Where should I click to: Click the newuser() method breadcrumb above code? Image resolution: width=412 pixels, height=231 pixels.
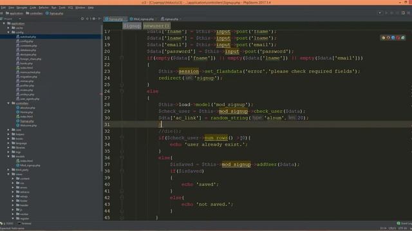[x=156, y=26]
